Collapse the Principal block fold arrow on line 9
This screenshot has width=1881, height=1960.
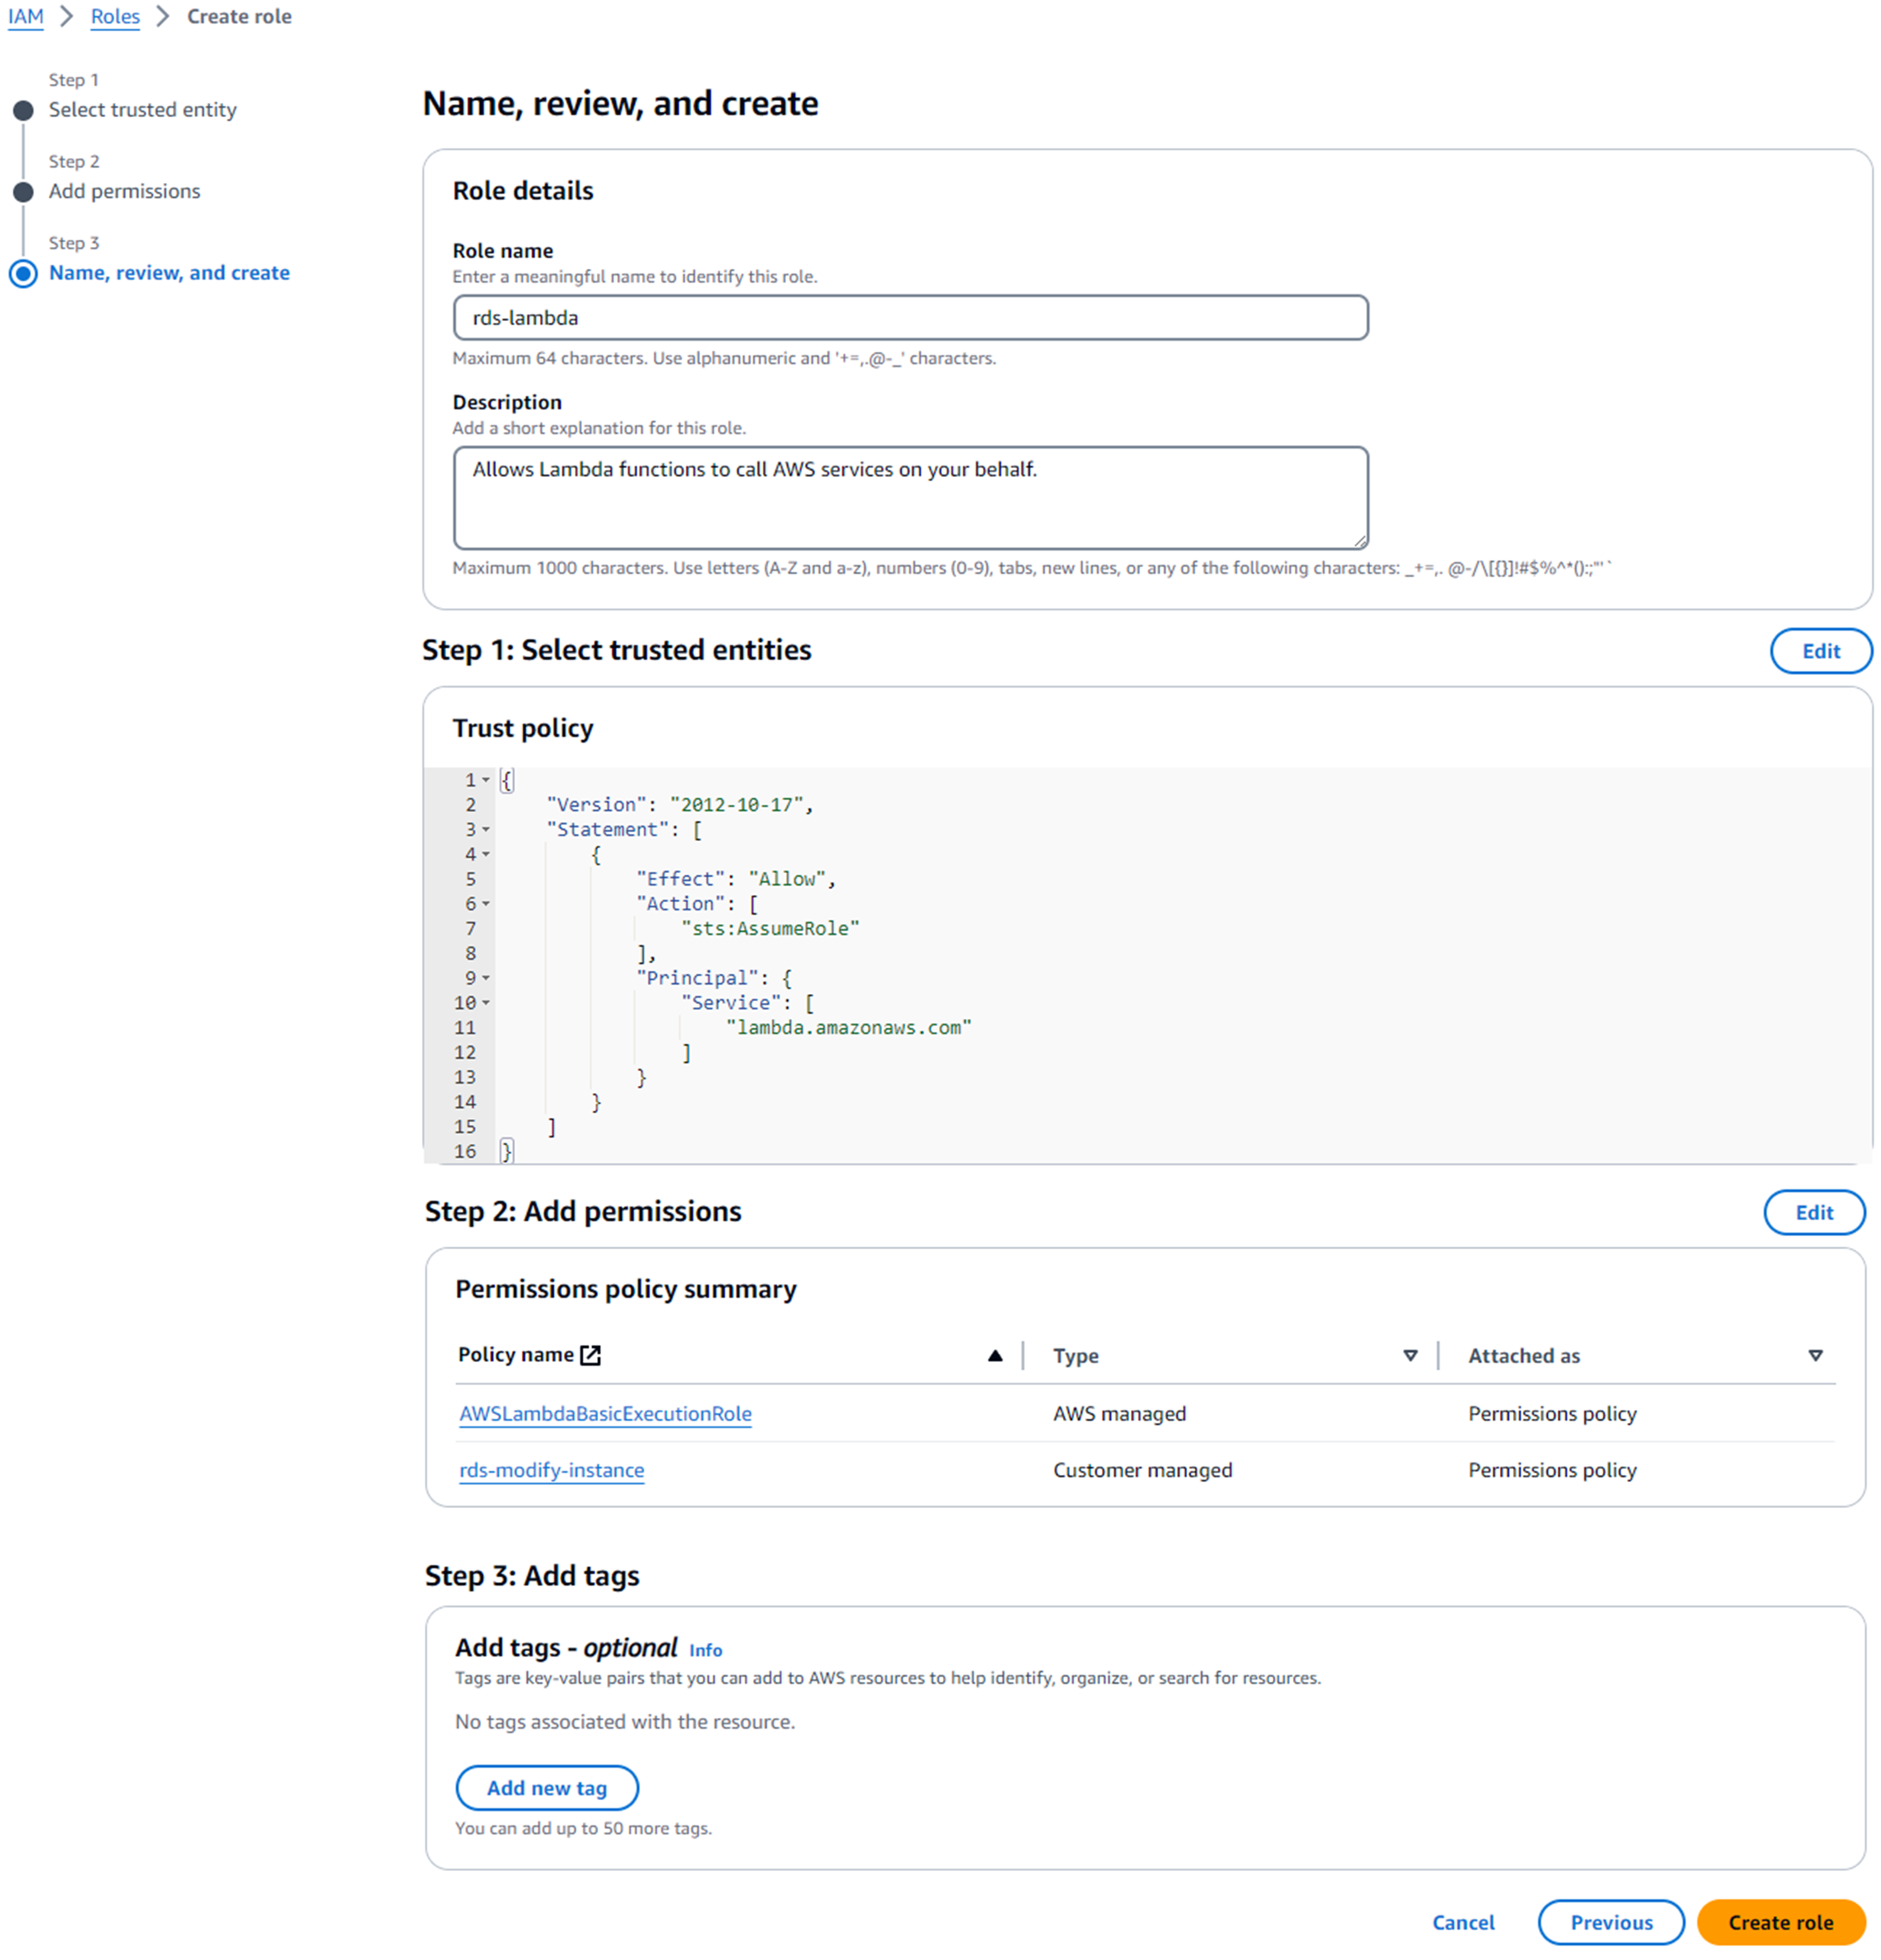[487, 978]
